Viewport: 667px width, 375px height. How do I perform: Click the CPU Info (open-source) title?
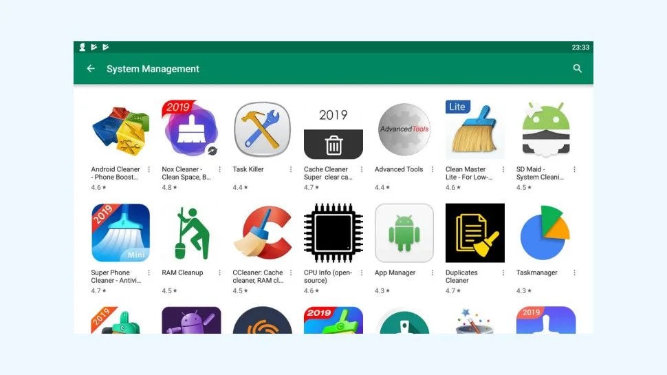(x=328, y=276)
